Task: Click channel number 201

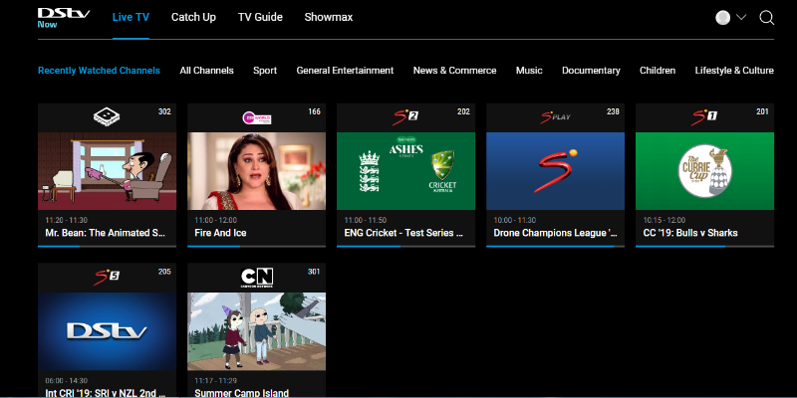Action: tap(762, 111)
